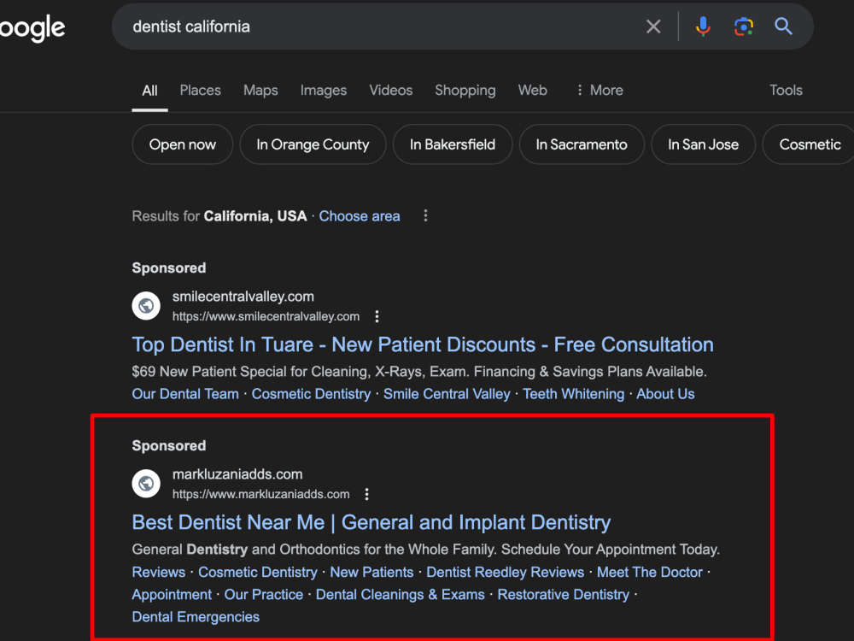Open Top Dentist In Tuare ad link

pyautogui.click(x=423, y=344)
